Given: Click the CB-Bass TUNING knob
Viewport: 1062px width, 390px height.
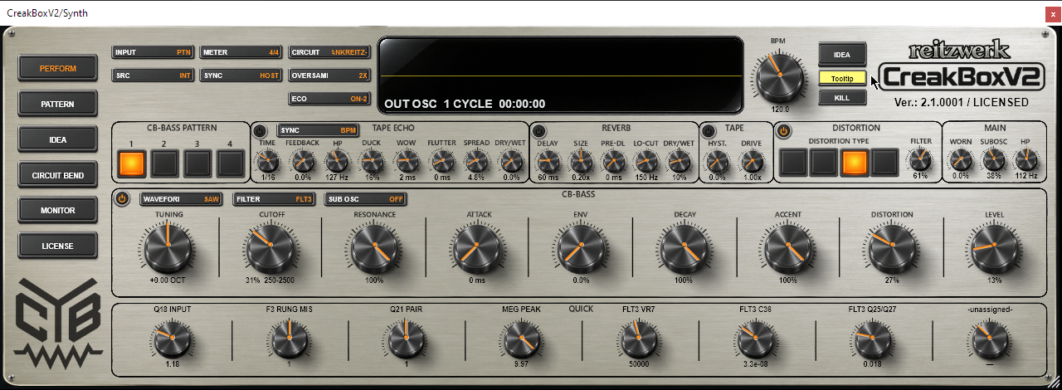Looking at the screenshot, I should pyautogui.click(x=168, y=248).
